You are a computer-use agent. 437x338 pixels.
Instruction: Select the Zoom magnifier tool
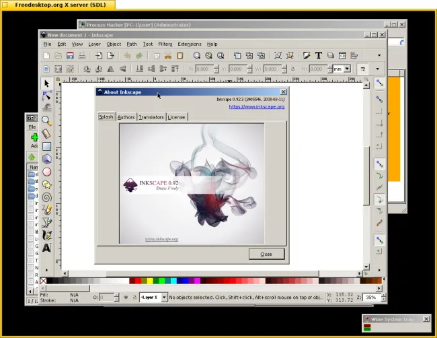pos(46,121)
